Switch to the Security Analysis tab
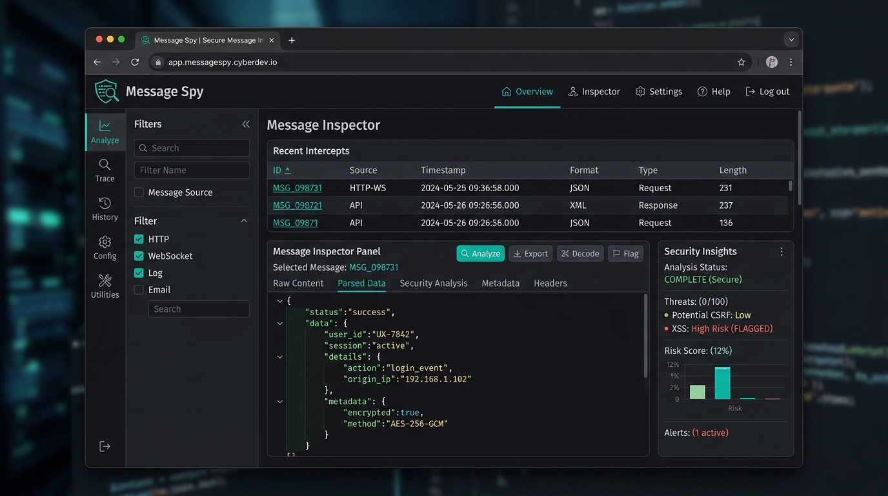The height and width of the screenshot is (496, 888). pyautogui.click(x=434, y=283)
